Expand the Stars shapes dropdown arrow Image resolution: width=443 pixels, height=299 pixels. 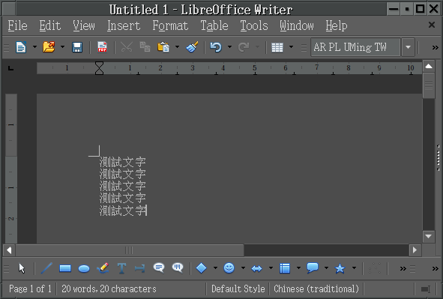354,268
